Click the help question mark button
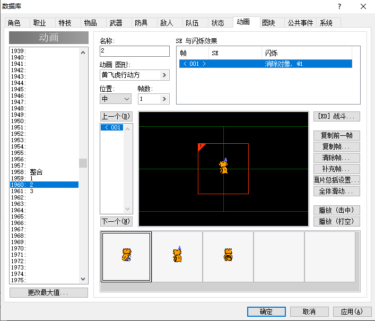Screen dimensions: 375x321 pos(339,6)
